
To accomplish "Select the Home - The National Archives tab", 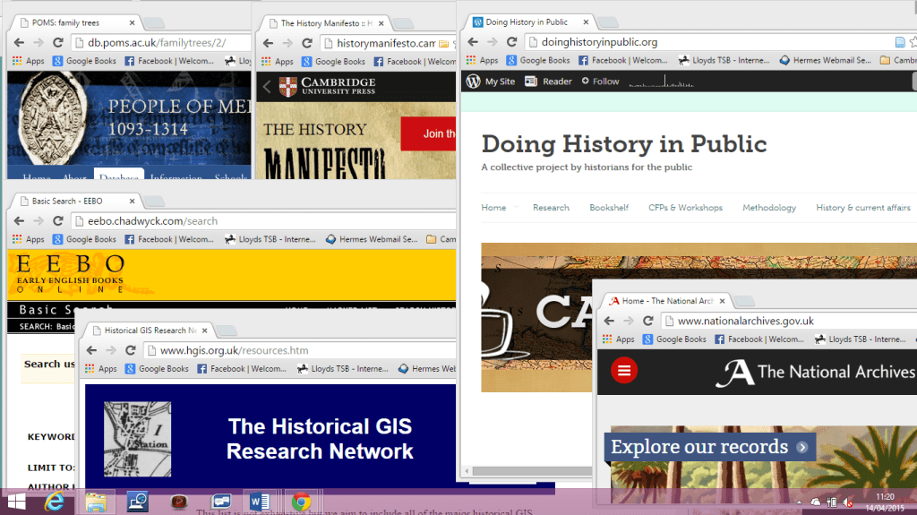I will [664, 301].
